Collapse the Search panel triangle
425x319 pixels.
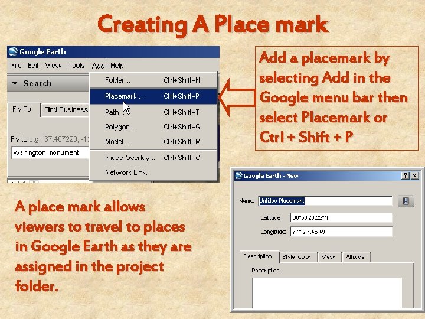[15, 83]
